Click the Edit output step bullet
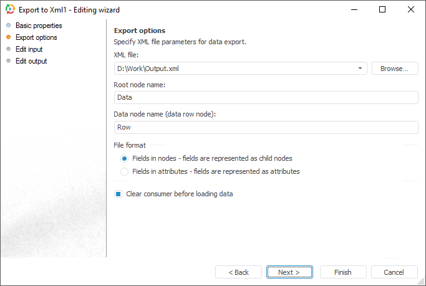426x286 pixels. 8,61
